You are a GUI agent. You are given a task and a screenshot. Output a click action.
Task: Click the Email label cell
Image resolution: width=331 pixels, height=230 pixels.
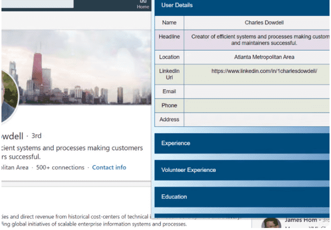click(169, 92)
